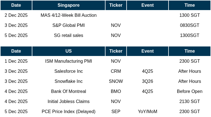Viewport: 211px width, 117px height.
Task: Select the MAS 4/12-Week Bill Auction cell
Action: click(68, 15)
